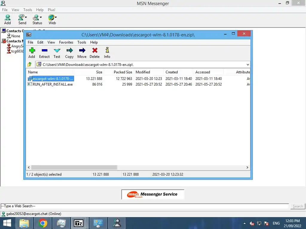This screenshot has height=229, width=306.
Task: Click the Extract toolbar icon in 7-Zip
Action: point(45,51)
